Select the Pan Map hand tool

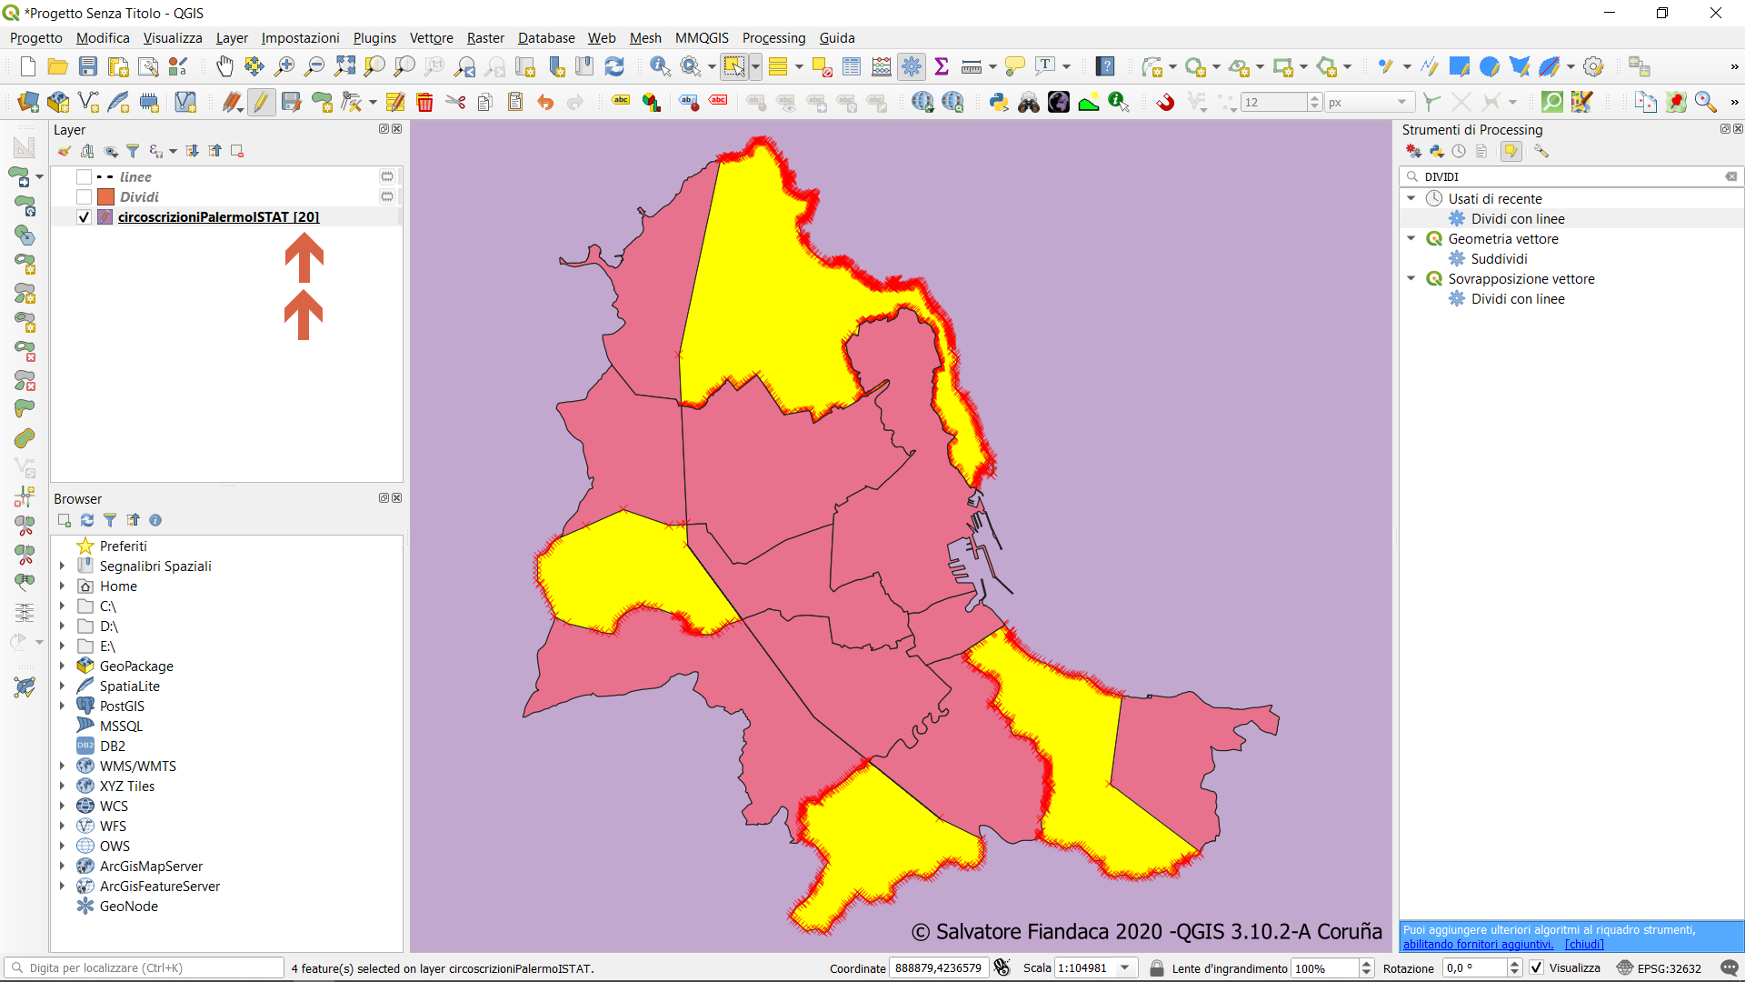coord(224,66)
